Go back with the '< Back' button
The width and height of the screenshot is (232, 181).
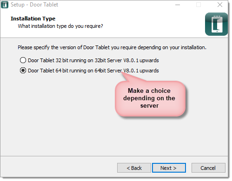click(x=134, y=168)
